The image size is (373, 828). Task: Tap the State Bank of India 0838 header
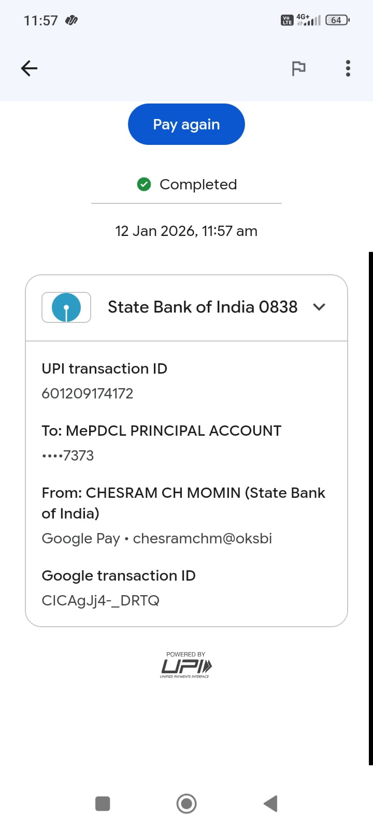[203, 307]
